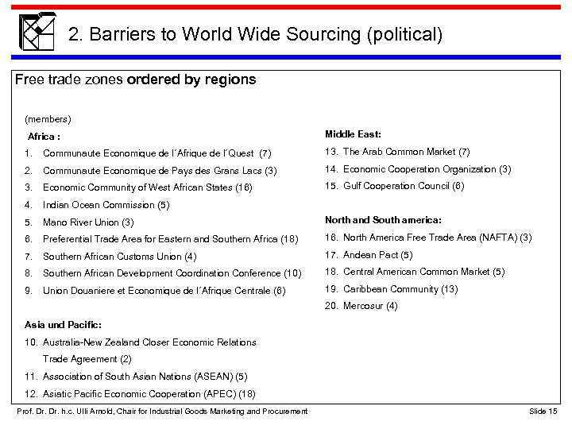This screenshot has width=572, height=429.
Task: Select 'Economic Cooperation Organization (3)'
Action: pos(427,170)
